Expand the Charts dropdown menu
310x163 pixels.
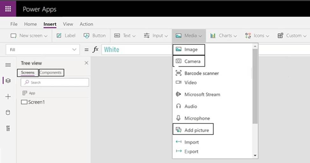(224, 36)
